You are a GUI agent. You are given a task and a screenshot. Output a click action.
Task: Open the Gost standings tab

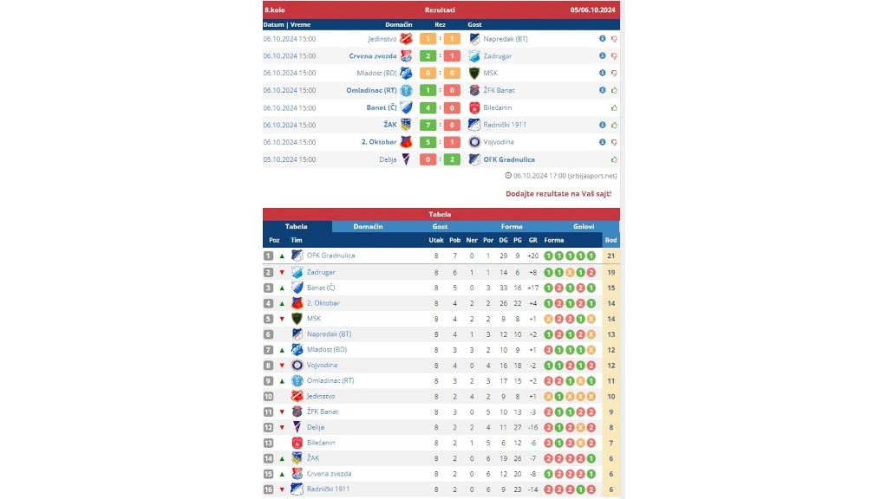(x=440, y=226)
